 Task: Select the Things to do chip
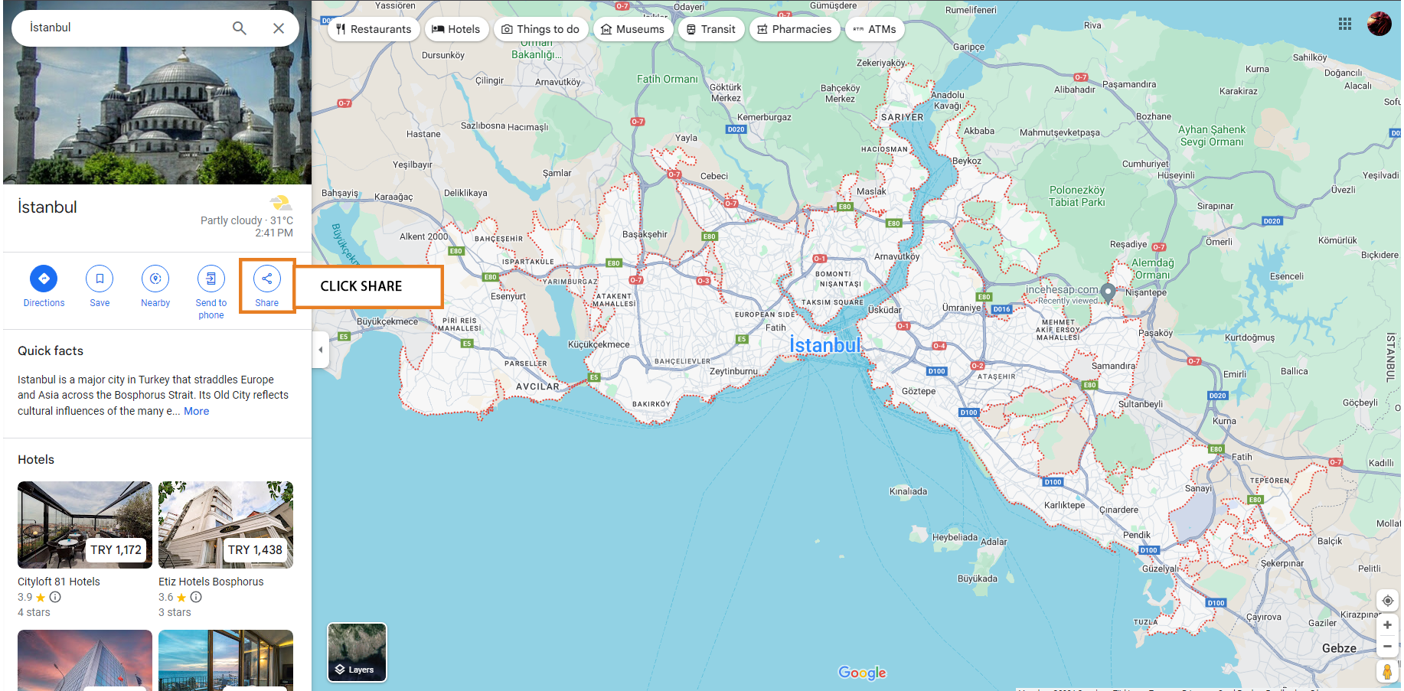point(540,29)
